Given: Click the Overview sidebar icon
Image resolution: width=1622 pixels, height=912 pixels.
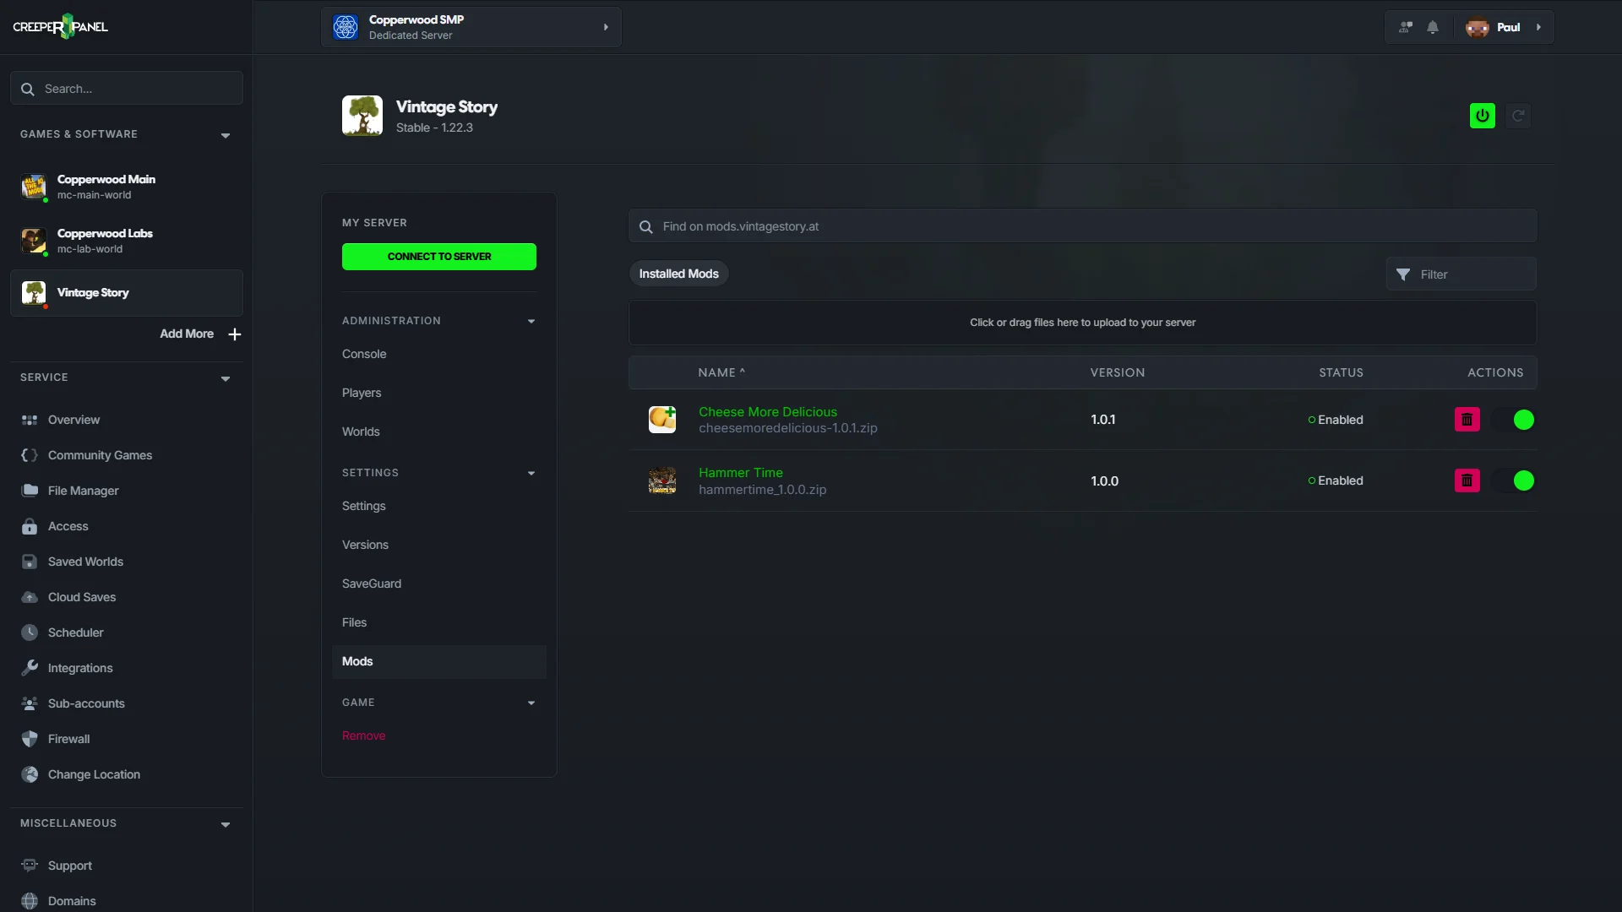Looking at the screenshot, I should coord(30,420).
